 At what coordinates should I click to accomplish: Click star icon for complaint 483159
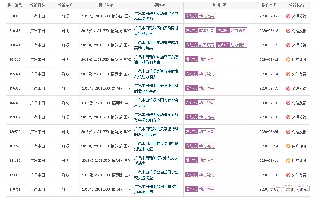pos(288,161)
